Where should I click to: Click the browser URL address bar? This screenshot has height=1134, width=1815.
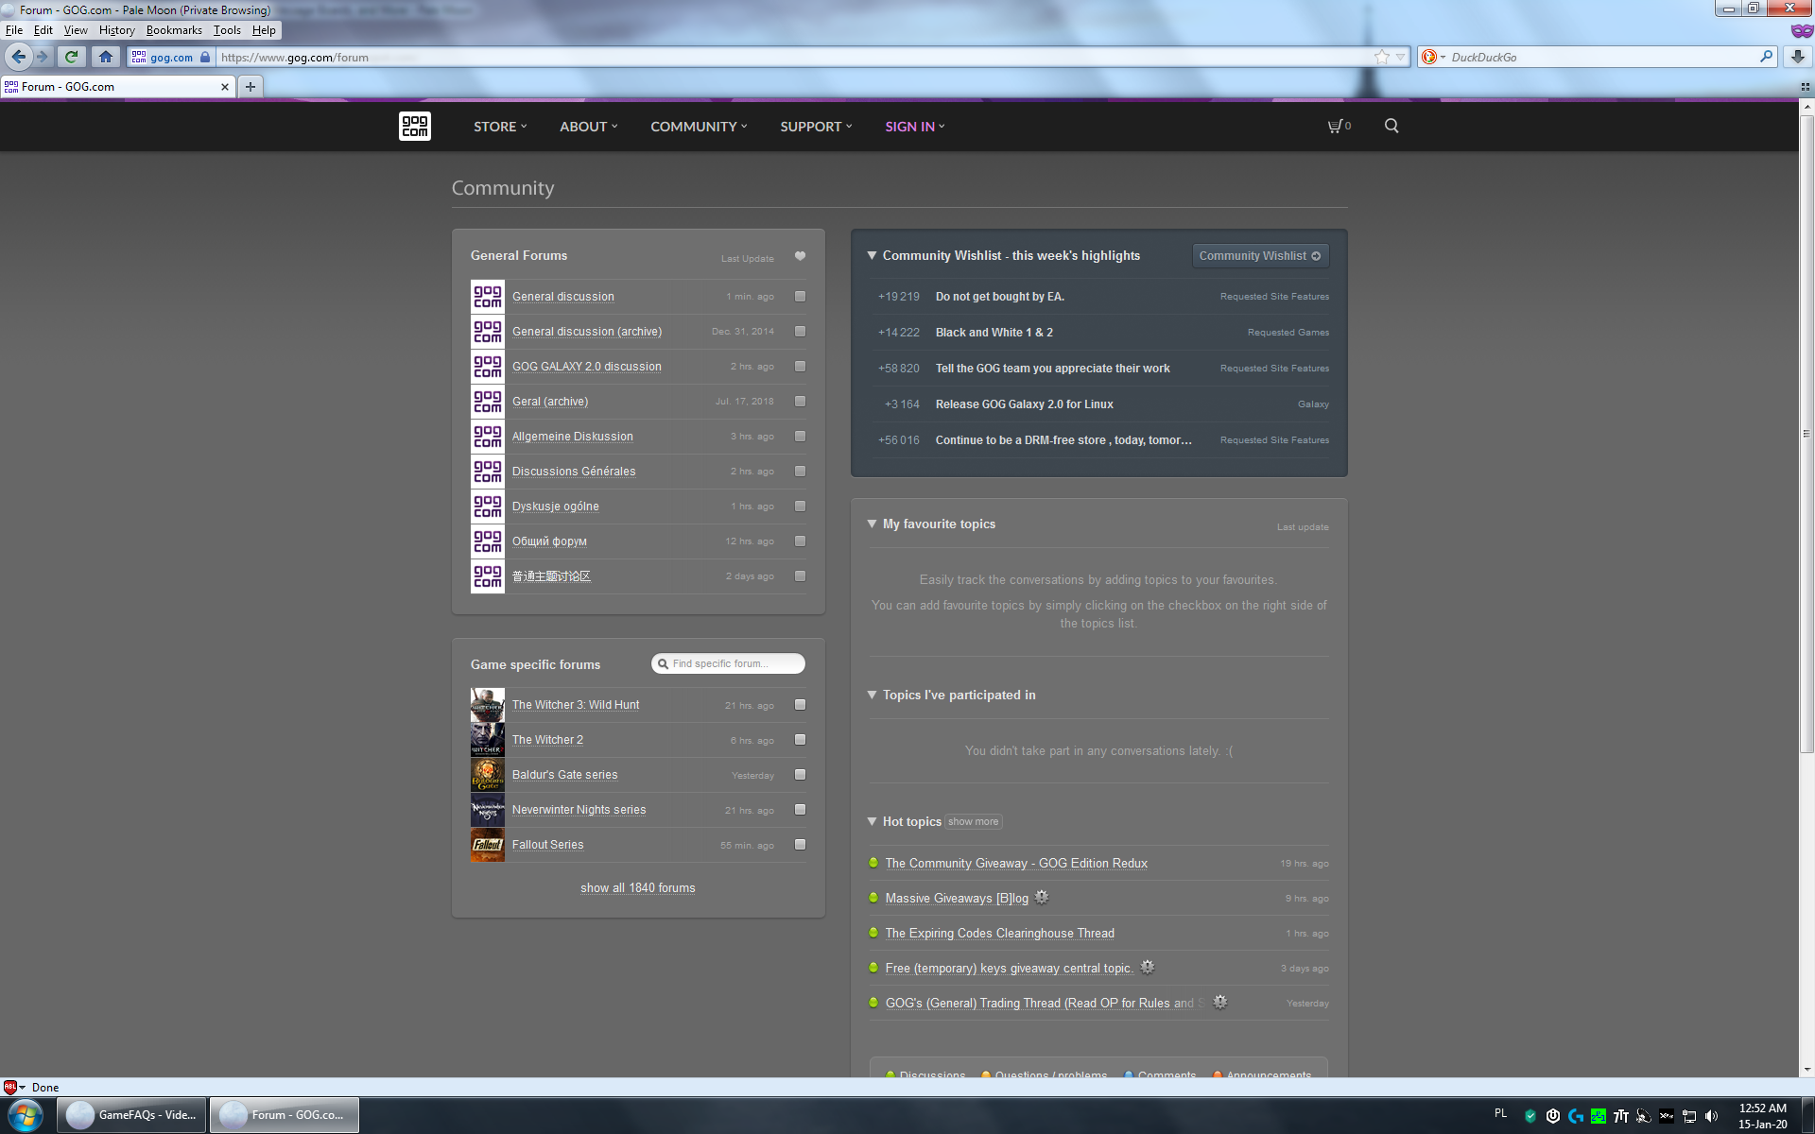(x=794, y=57)
